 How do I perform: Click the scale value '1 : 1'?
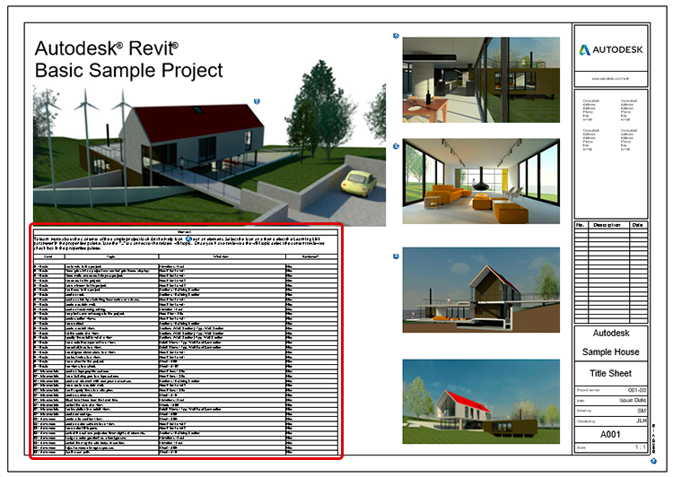(x=641, y=447)
